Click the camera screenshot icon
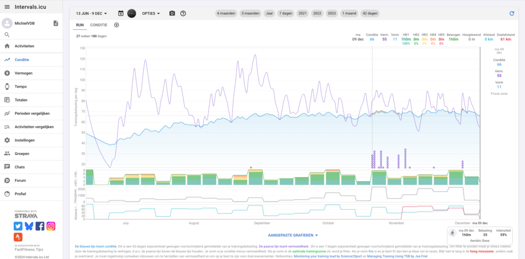The image size is (525, 259). 172,13
